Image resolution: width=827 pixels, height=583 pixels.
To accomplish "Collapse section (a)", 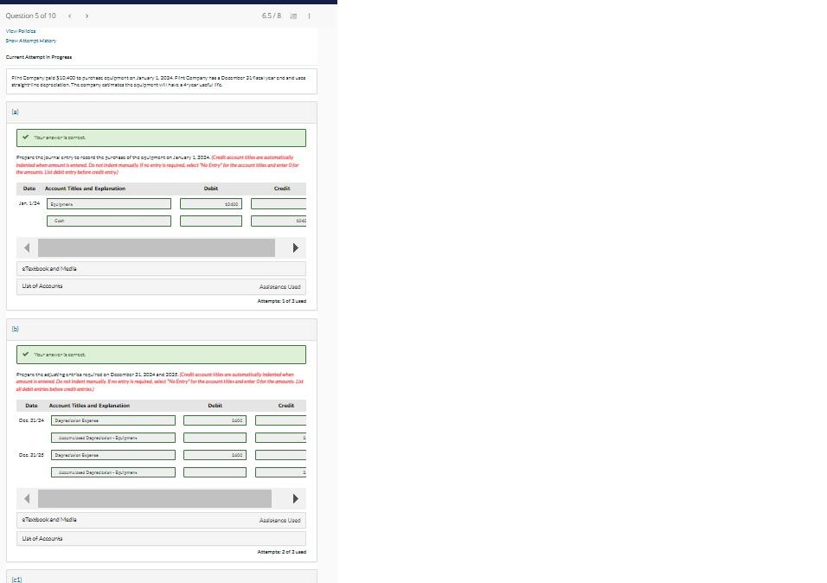I will click(15, 112).
